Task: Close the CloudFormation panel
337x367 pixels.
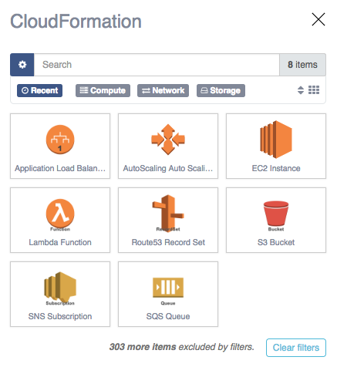Action: [x=318, y=19]
